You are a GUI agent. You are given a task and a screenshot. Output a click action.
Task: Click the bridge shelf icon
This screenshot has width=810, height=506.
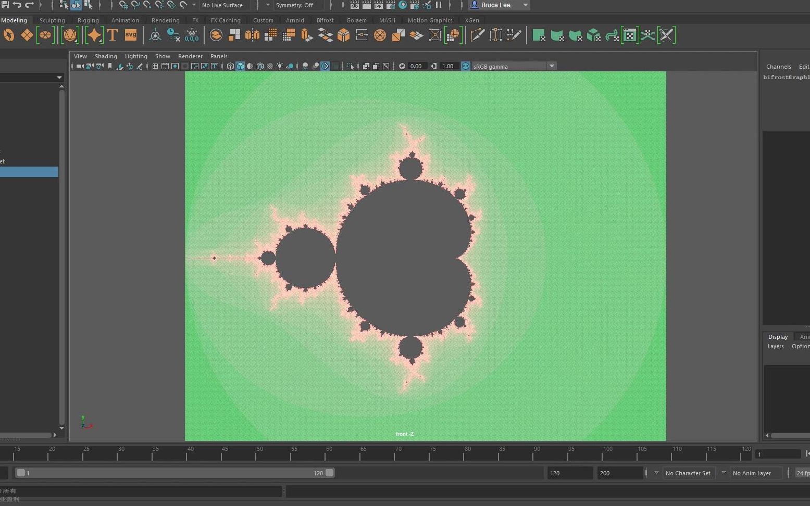(325, 35)
